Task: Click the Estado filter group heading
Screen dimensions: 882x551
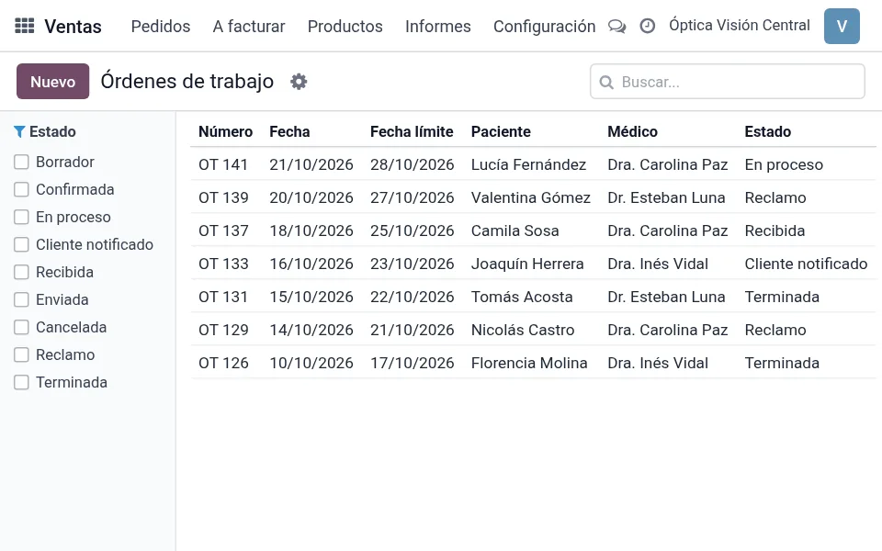Action: click(x=52, y=131)
